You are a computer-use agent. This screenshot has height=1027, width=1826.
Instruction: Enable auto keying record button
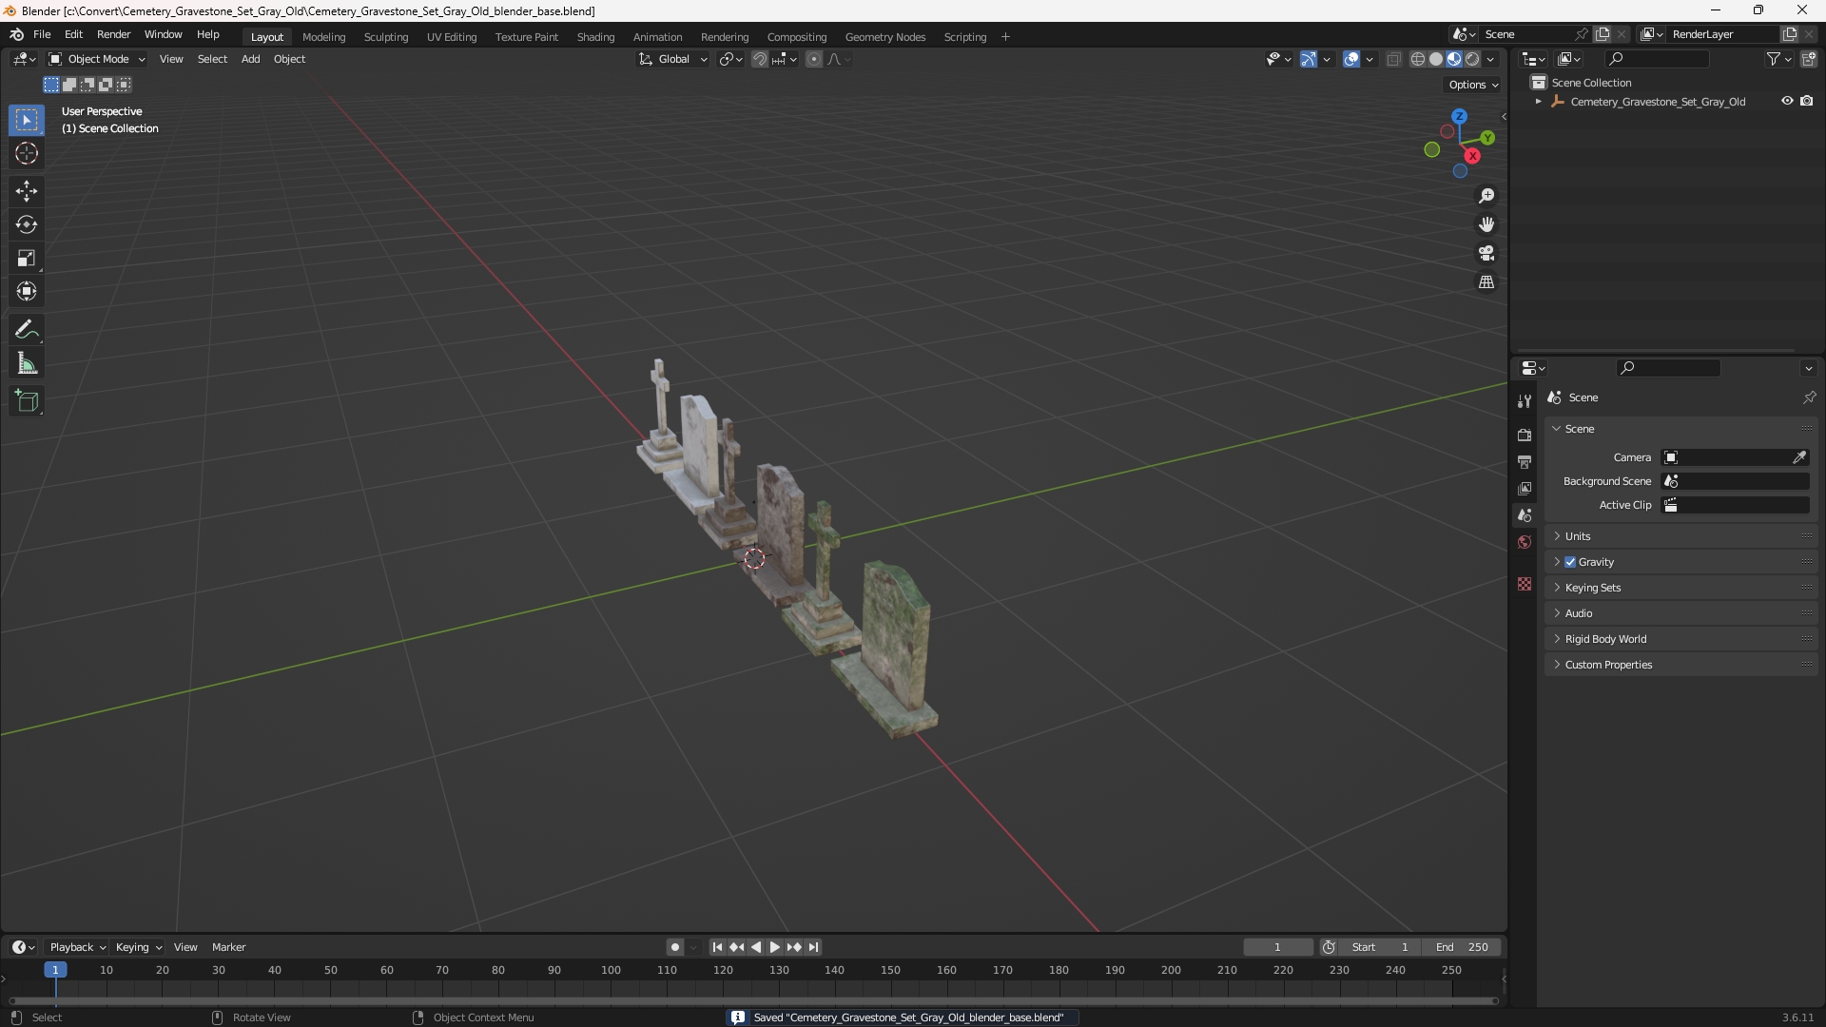coord(674,947)
